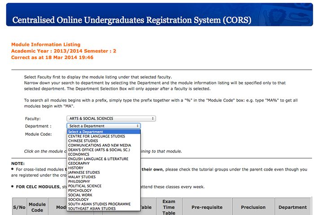Click the Department dropdown box
This screenshot has width=314, height=215.
(104, 126)
